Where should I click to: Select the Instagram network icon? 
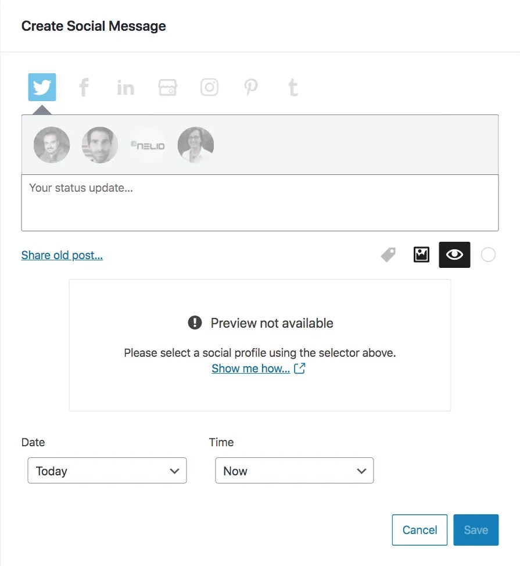point(209,87)
